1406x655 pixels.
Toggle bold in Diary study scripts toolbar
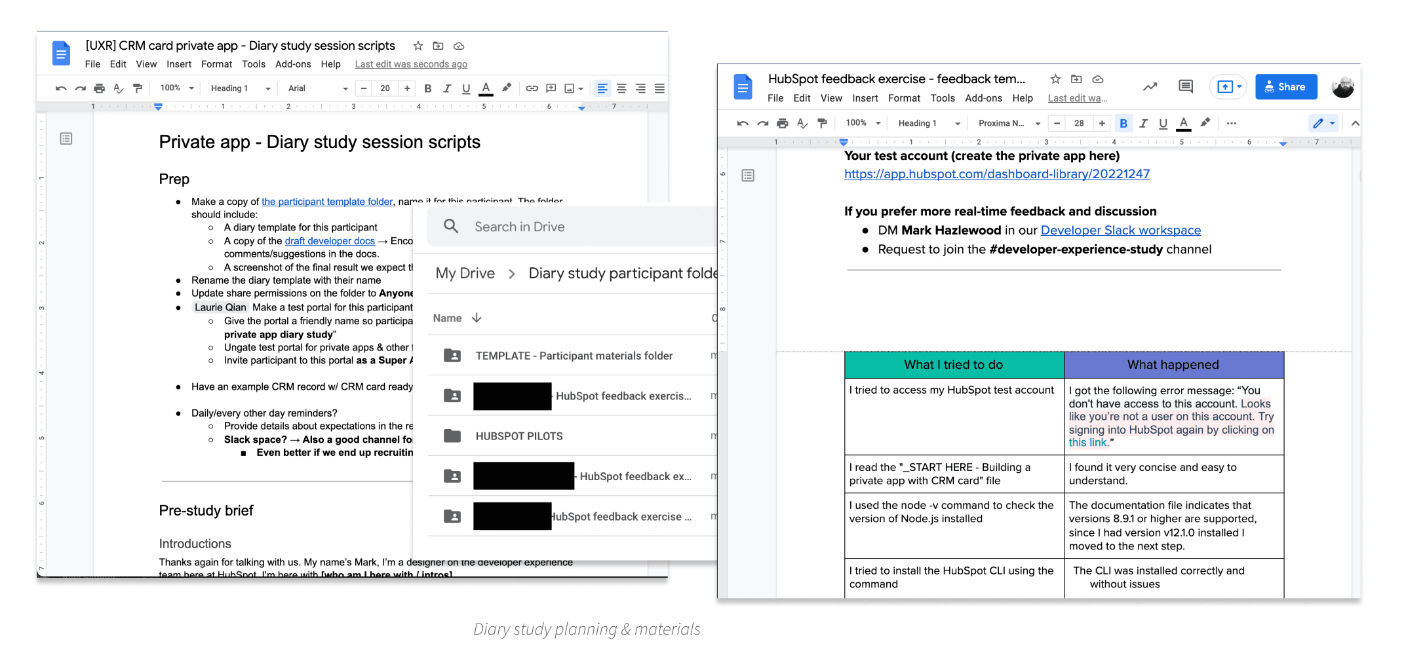point(427,88)
